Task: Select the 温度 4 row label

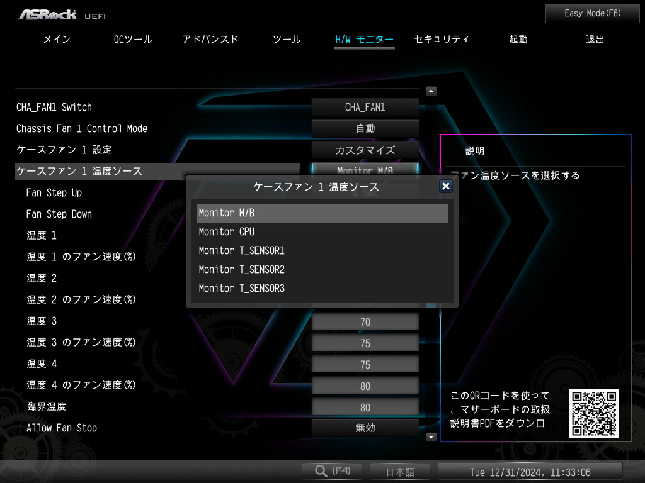Action: 42,364
